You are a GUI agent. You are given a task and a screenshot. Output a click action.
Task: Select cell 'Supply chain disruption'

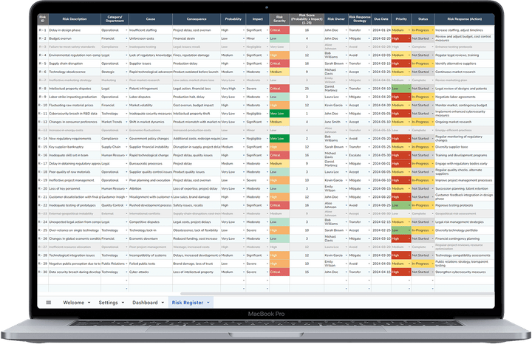pos(75,63)
